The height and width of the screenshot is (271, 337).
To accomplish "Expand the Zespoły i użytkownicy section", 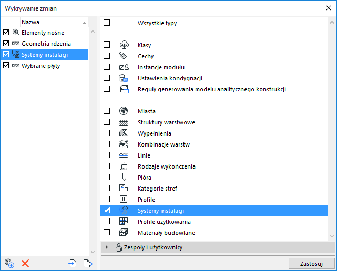I will [106, 247].
